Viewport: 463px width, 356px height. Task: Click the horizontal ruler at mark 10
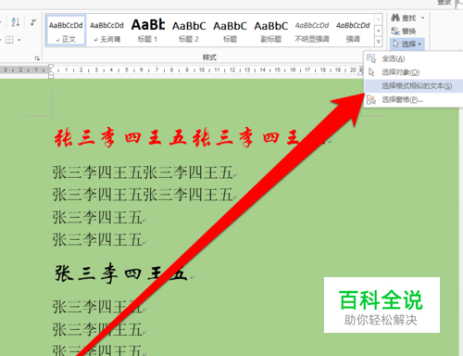(x=202, y=70)
